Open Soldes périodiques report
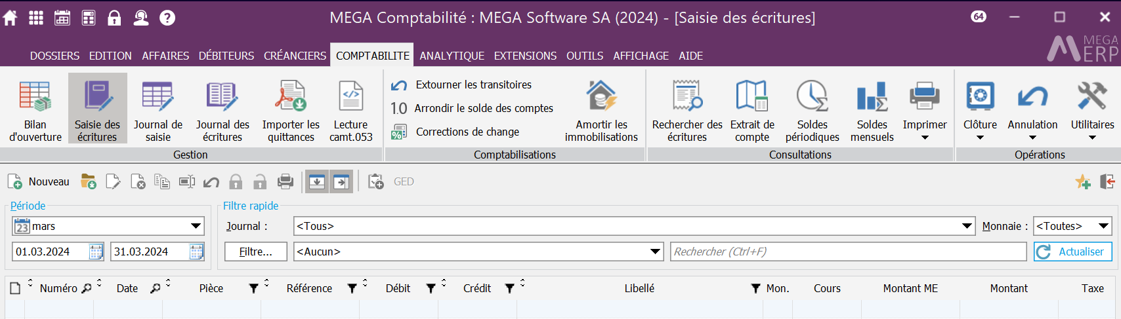 point(813,109)
